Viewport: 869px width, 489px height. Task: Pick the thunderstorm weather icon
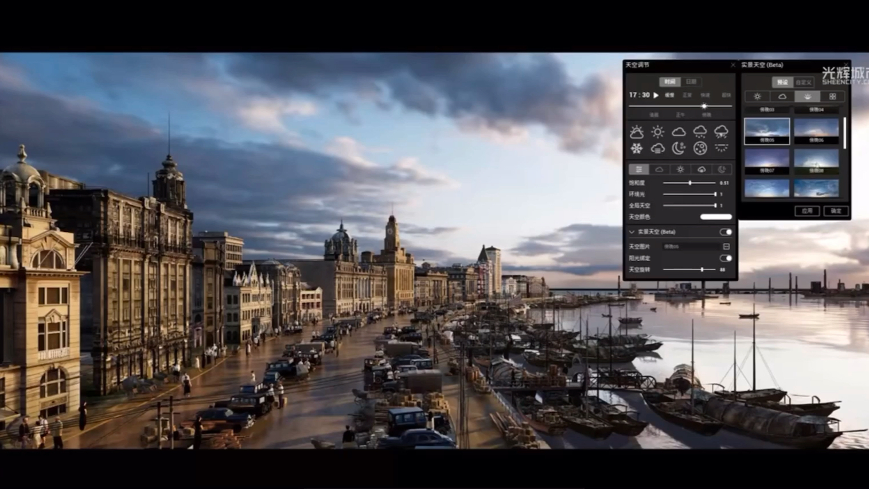[x=721, y=132]
